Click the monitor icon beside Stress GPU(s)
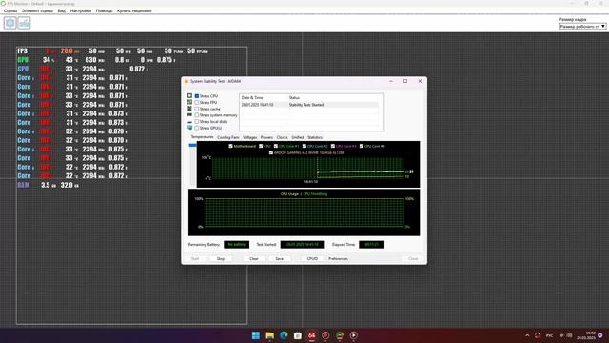The image size is (609, 343). point(189,128)
